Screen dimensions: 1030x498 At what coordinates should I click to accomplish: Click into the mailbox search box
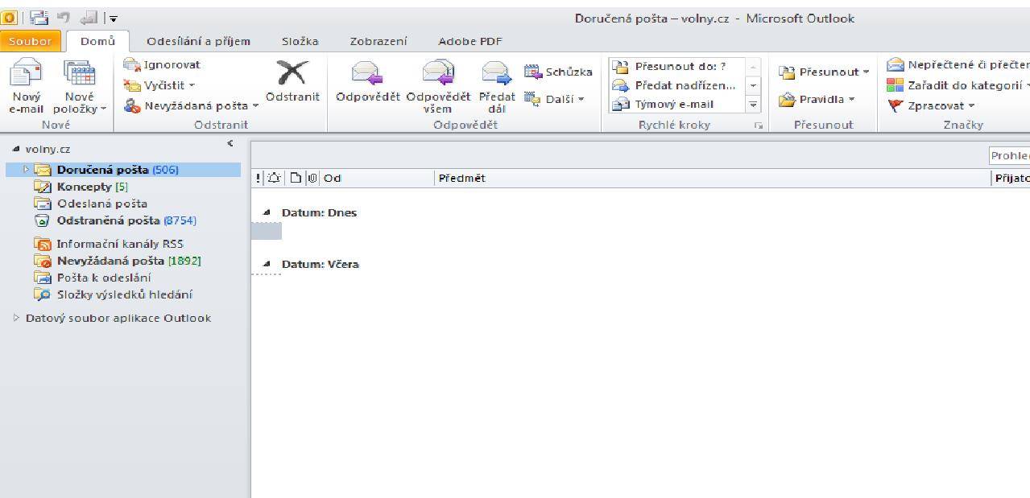[1010, 155]
